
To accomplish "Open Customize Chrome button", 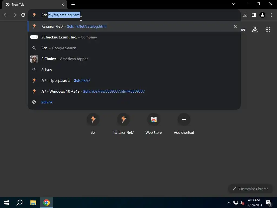I will click(x=250, y=189).
